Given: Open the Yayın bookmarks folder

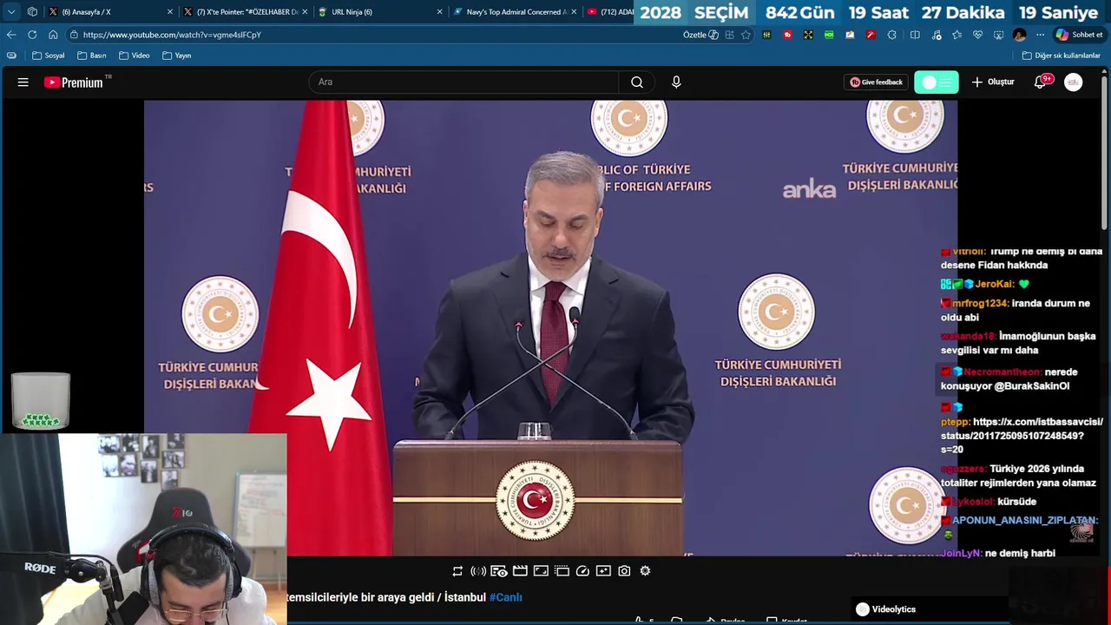Looking at the screenshot, I should [x=177, y=56].
